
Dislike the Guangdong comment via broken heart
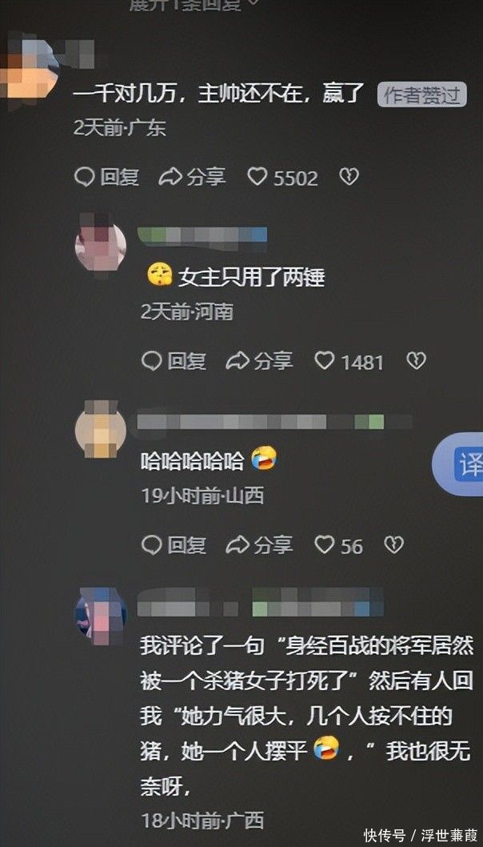point(349,177)
